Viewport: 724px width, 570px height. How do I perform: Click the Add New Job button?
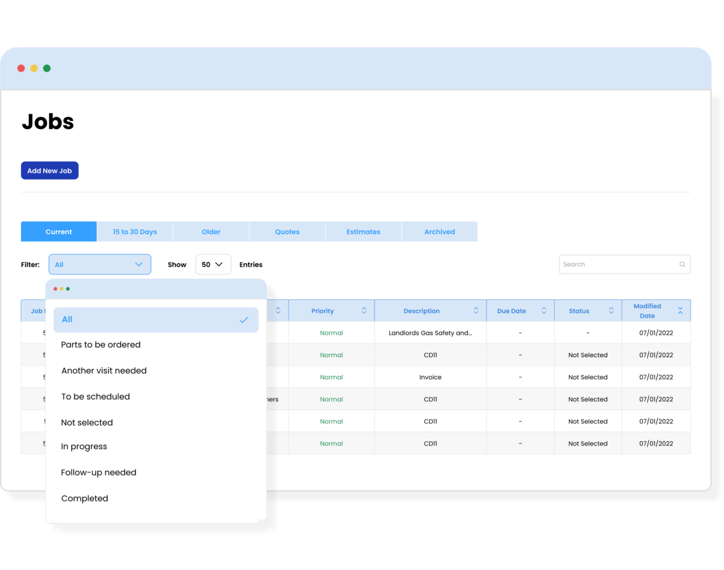point(49,170)
